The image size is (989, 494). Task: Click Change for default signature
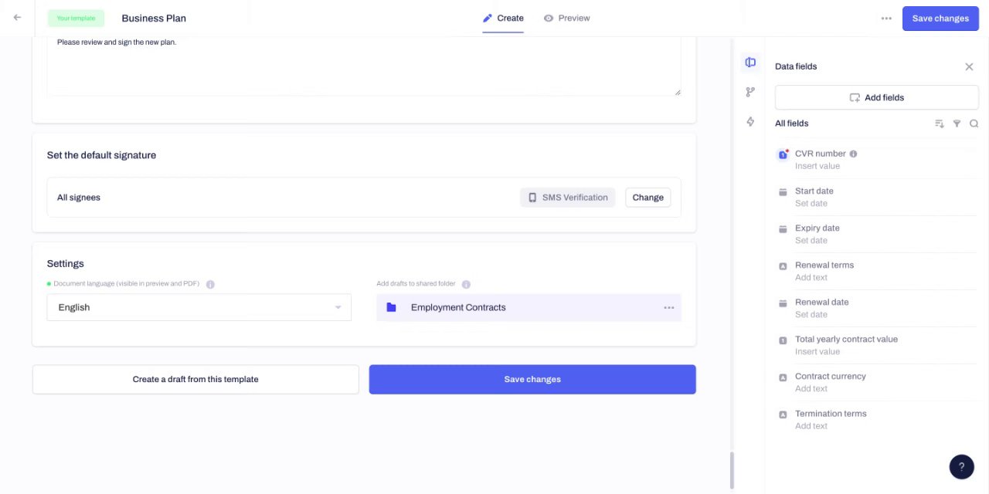pos(647,198)
